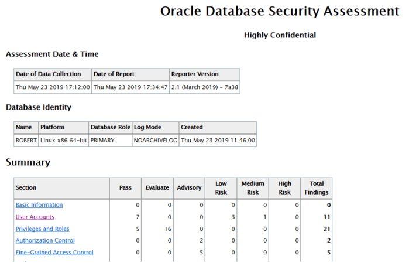Go to Privileges and Roles section
This screenshot has height=266, width=409.
[43, 229]
